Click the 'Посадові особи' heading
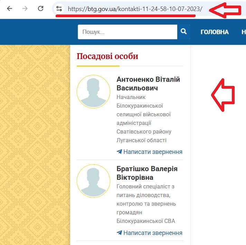246x245 pixels. click(x=107, y=56)
